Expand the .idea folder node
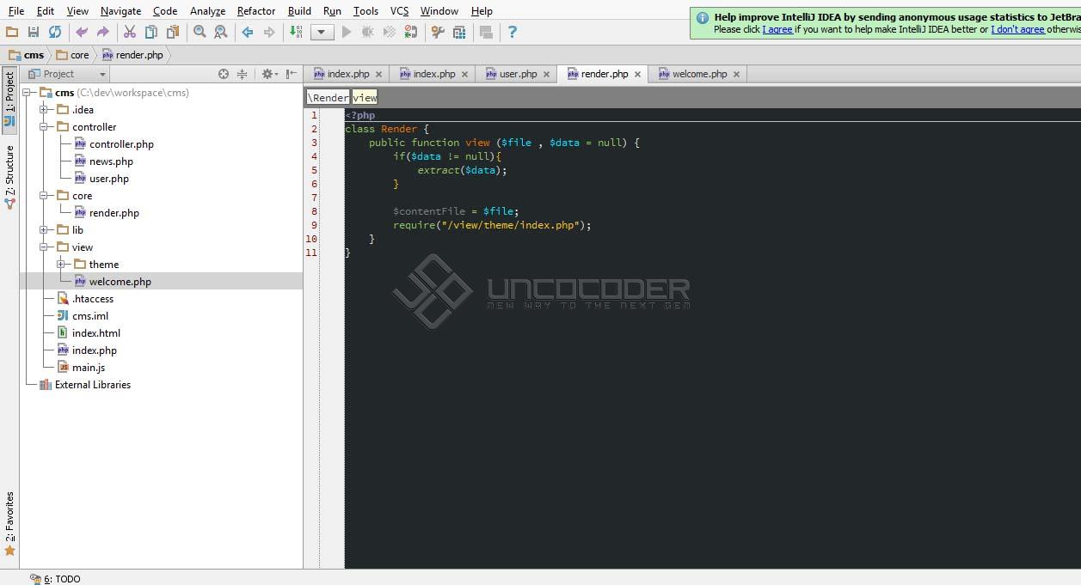The height and width of the screenshot is (585, 1081). click(x=43, y=110)
